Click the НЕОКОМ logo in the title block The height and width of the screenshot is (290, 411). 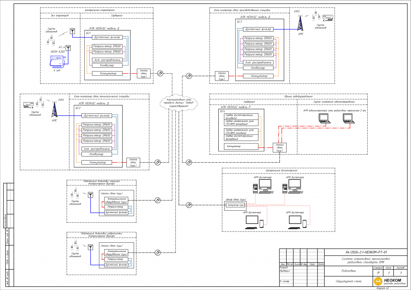[389, 281]
